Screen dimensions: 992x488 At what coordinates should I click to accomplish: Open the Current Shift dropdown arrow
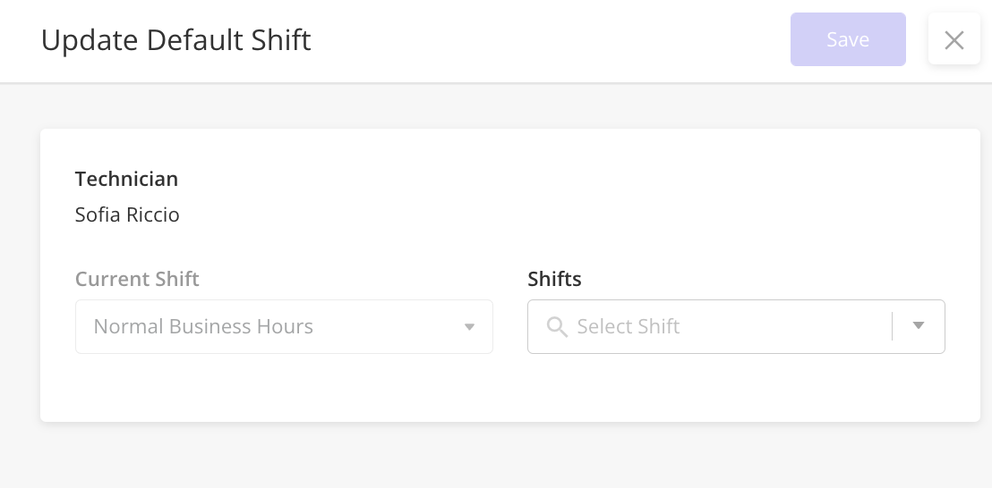click(469, 327)
